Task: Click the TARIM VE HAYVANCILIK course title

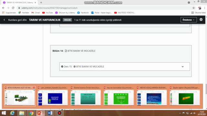Action: pos(45,20)
